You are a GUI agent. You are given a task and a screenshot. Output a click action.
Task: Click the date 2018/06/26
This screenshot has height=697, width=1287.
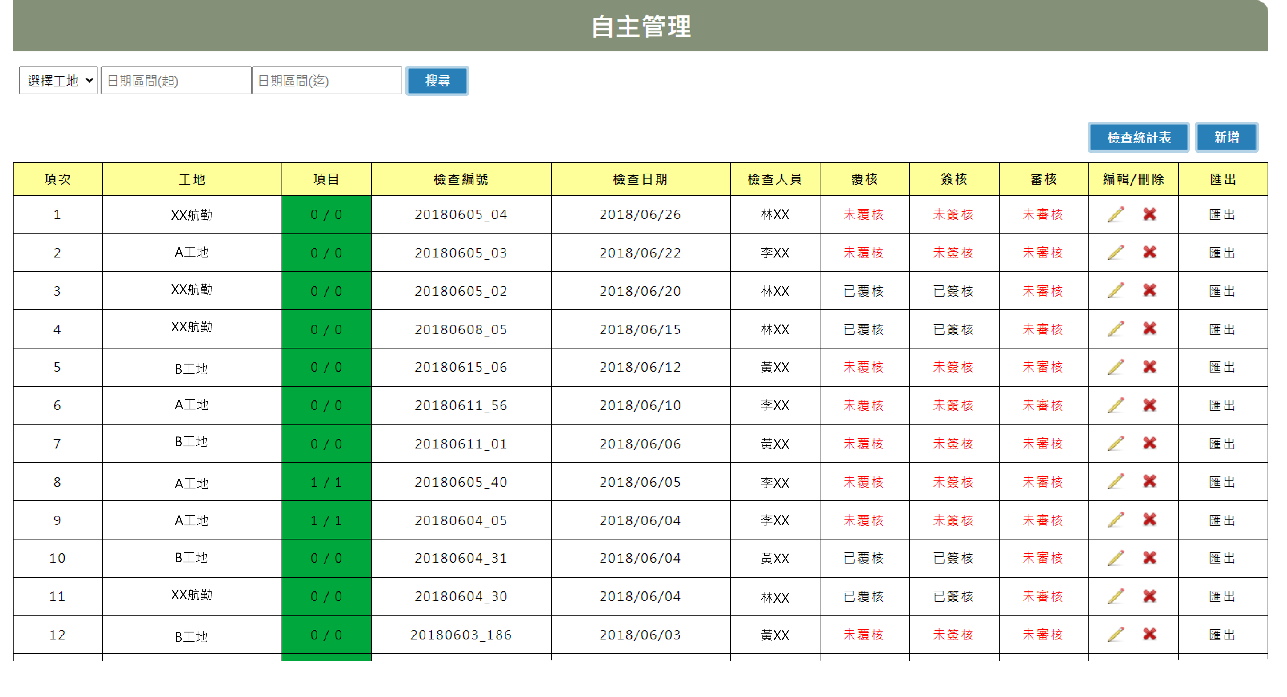coord(640,215)
